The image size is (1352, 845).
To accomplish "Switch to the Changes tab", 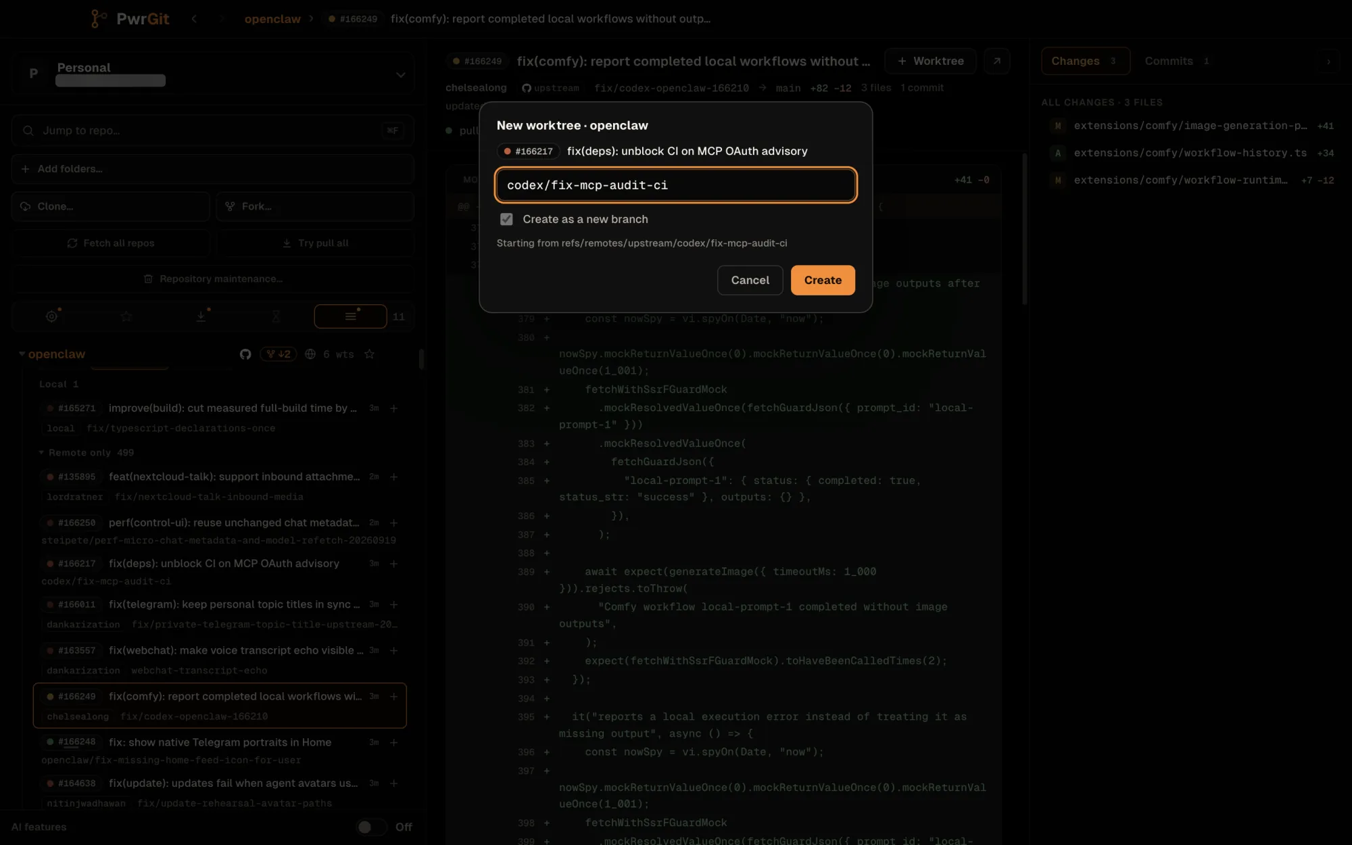I will (x=1085, y=61).
